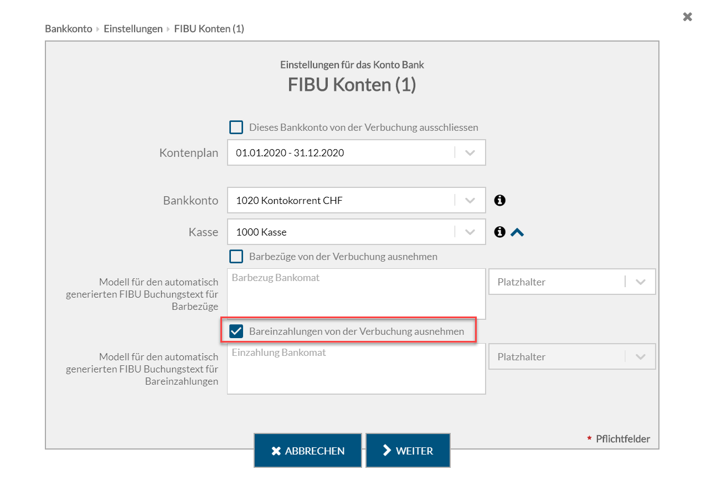Click the info icon next to Kasse
701x495 pixels.
[x=500, y=232]
